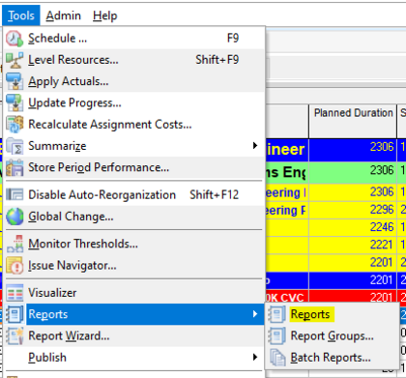Click the Planned Duration column header
Viewport: 406px width, 378px height.
click(x=353, y=121)
